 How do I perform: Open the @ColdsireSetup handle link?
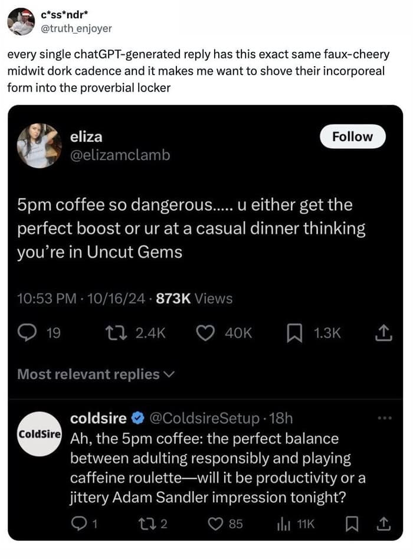point(204,419)
